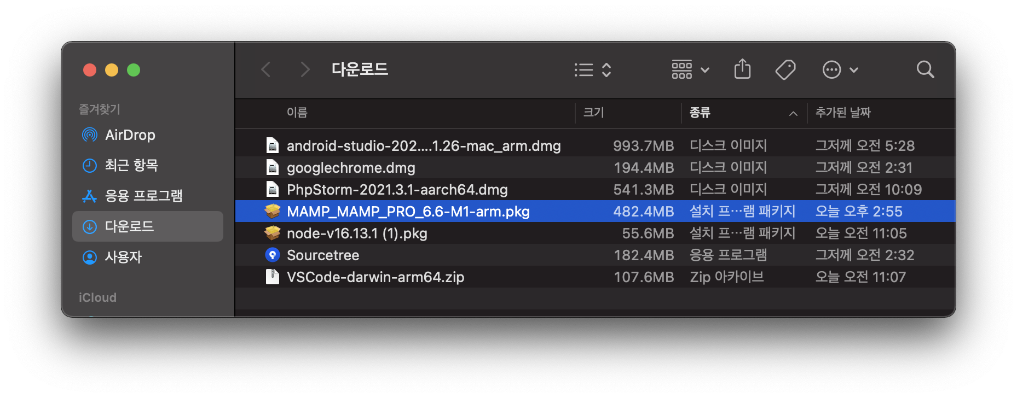Open the group-by grid dropdown
This screenshot has height=398, width=1017.
coord(690,69)
